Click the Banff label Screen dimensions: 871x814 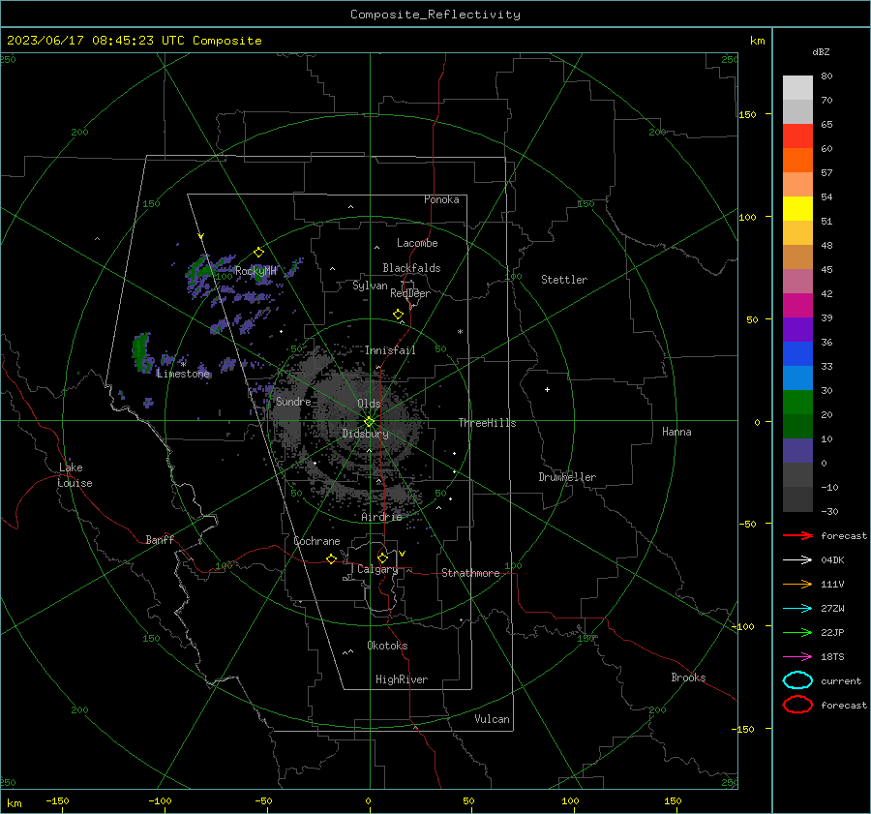tap(160, 539)
